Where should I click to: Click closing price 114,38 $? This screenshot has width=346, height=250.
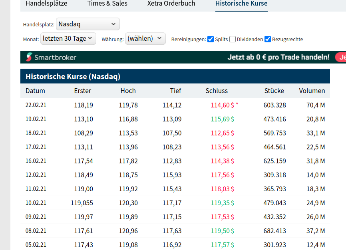tap(223, 161)
